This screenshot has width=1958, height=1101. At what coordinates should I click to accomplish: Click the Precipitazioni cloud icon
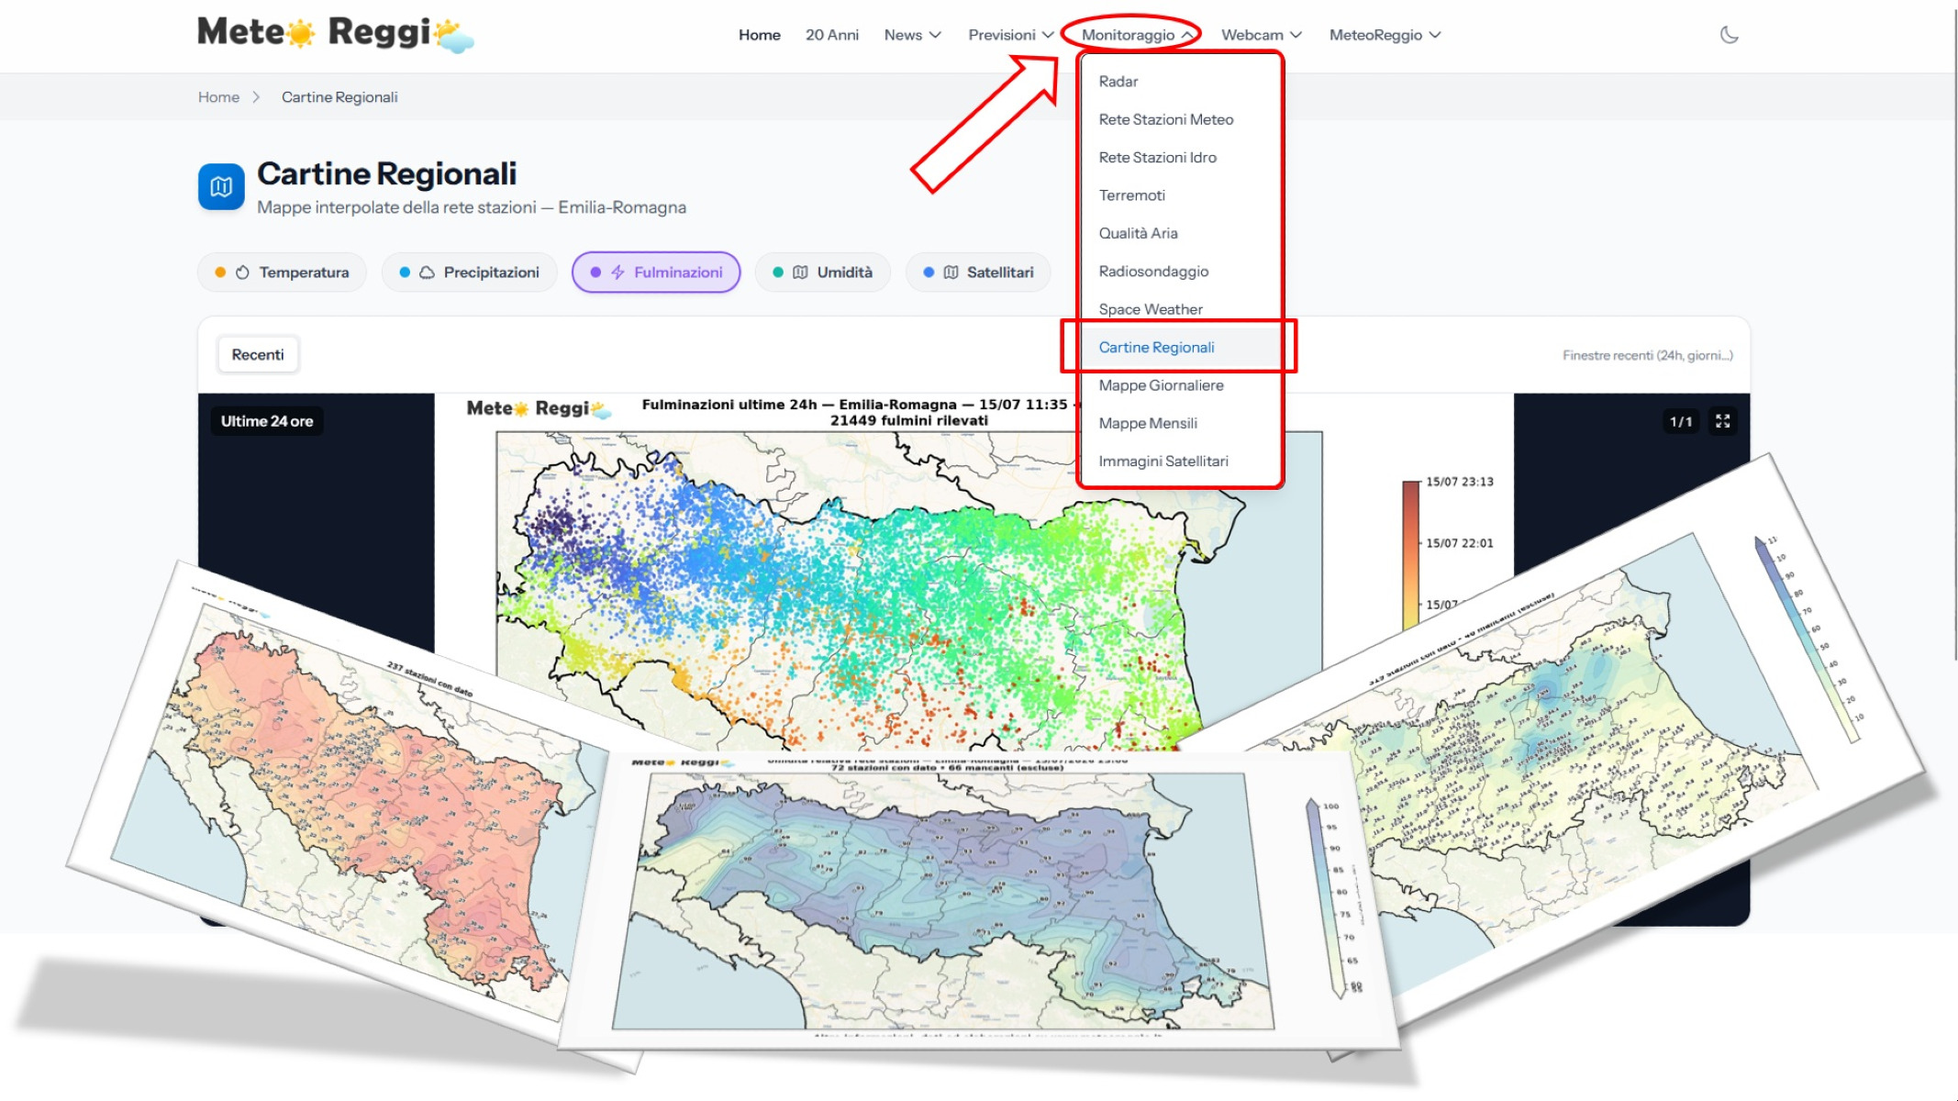click(x=427, y=272)
